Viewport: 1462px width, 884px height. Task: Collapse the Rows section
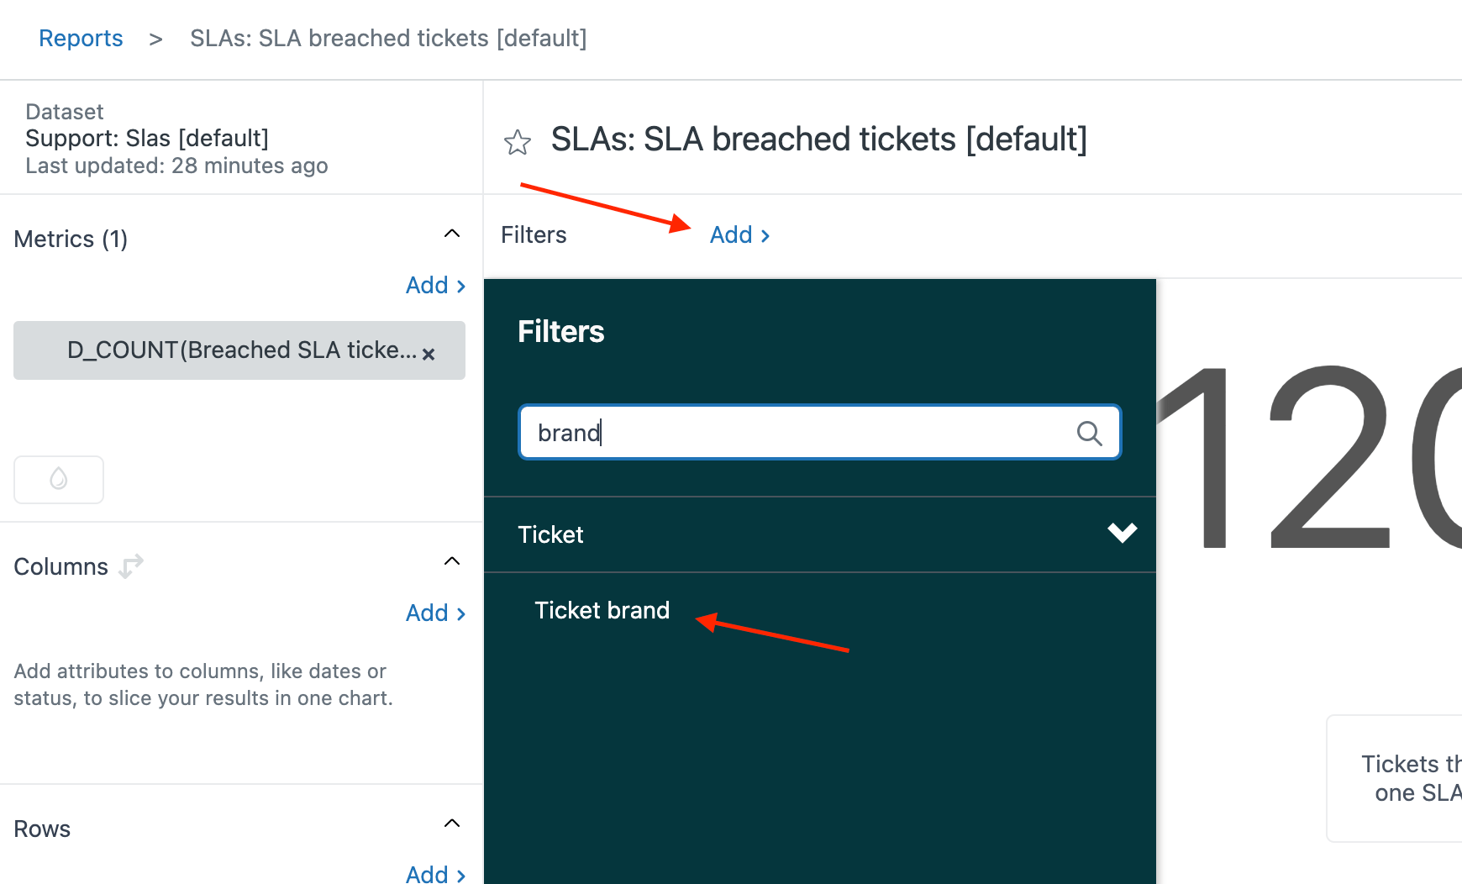point(452,823)
